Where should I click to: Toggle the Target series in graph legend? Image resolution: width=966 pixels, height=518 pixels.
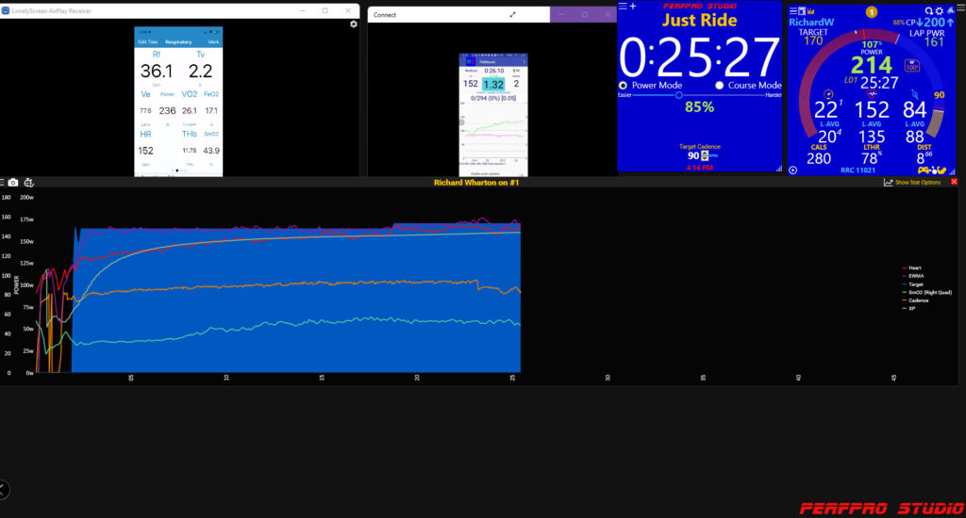(x=912, y=284)
